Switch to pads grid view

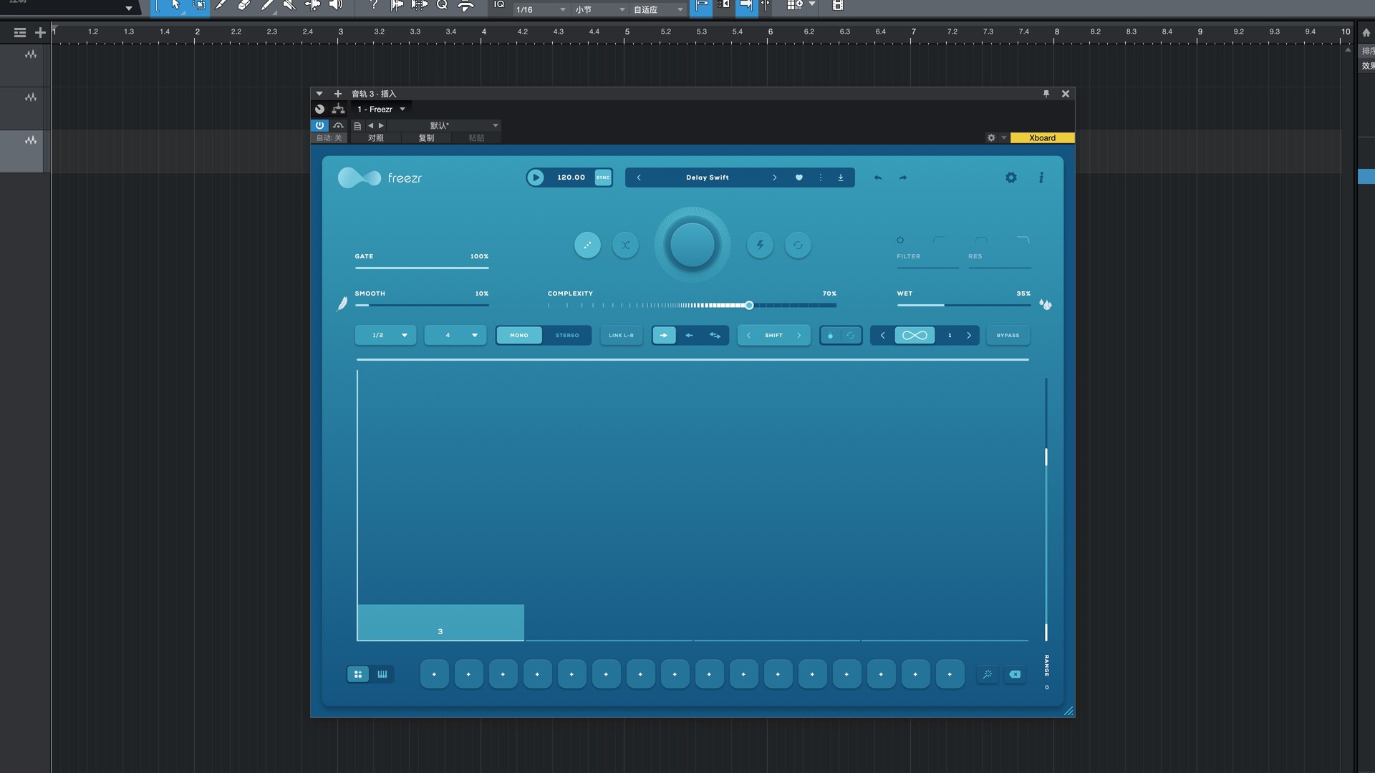[x=358, y=674]
